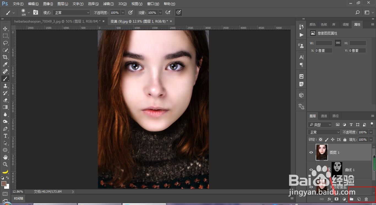Select the Spot Healing Brush tool
Screen dimensions: 376x205
[5, 71]
